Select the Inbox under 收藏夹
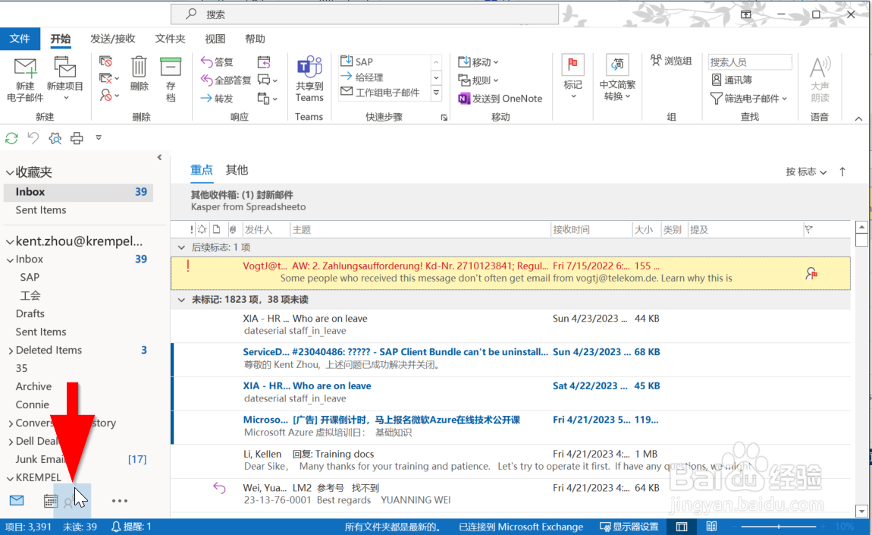872x535 pixels. (x=78, y=191)
